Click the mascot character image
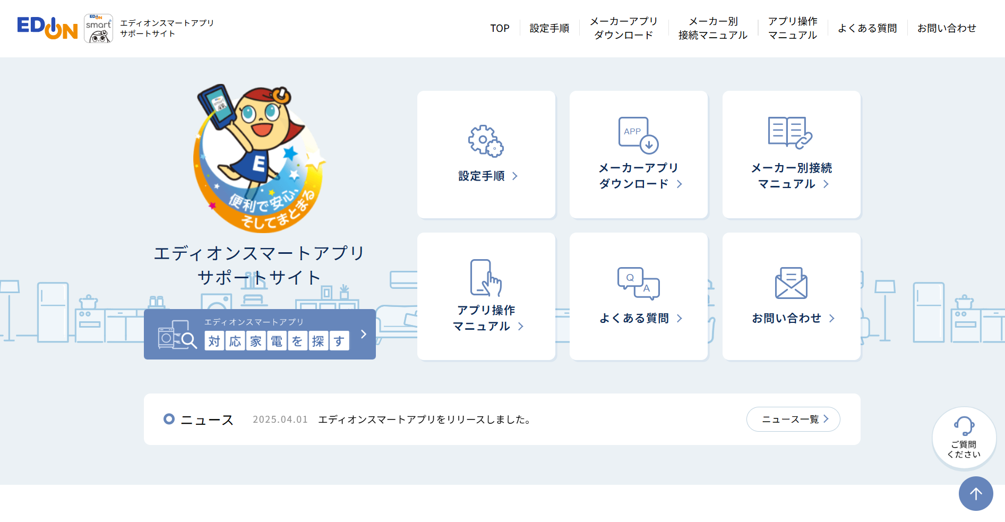This screenshot has width=1005, height=522. (259, 158)
